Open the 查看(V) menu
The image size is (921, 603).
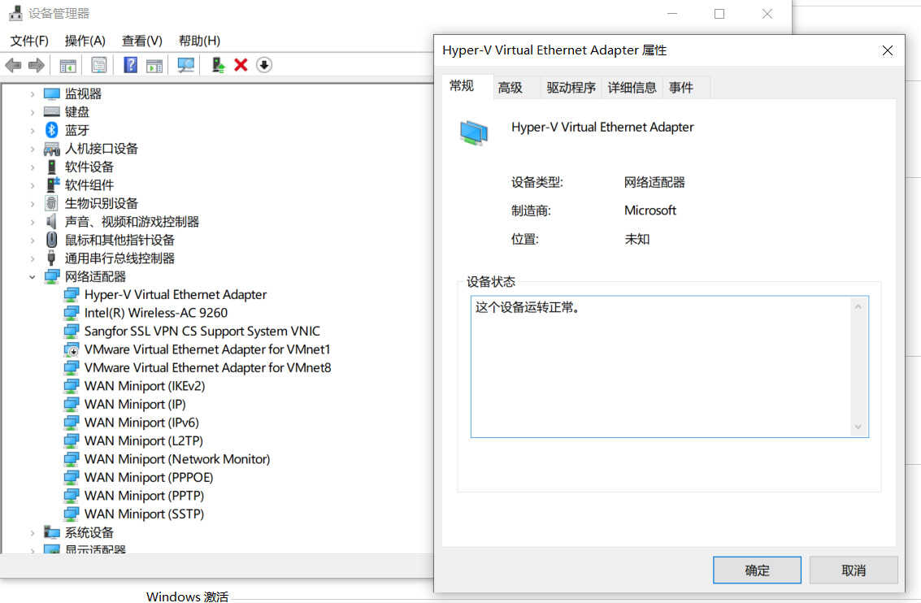coord(142,41)
